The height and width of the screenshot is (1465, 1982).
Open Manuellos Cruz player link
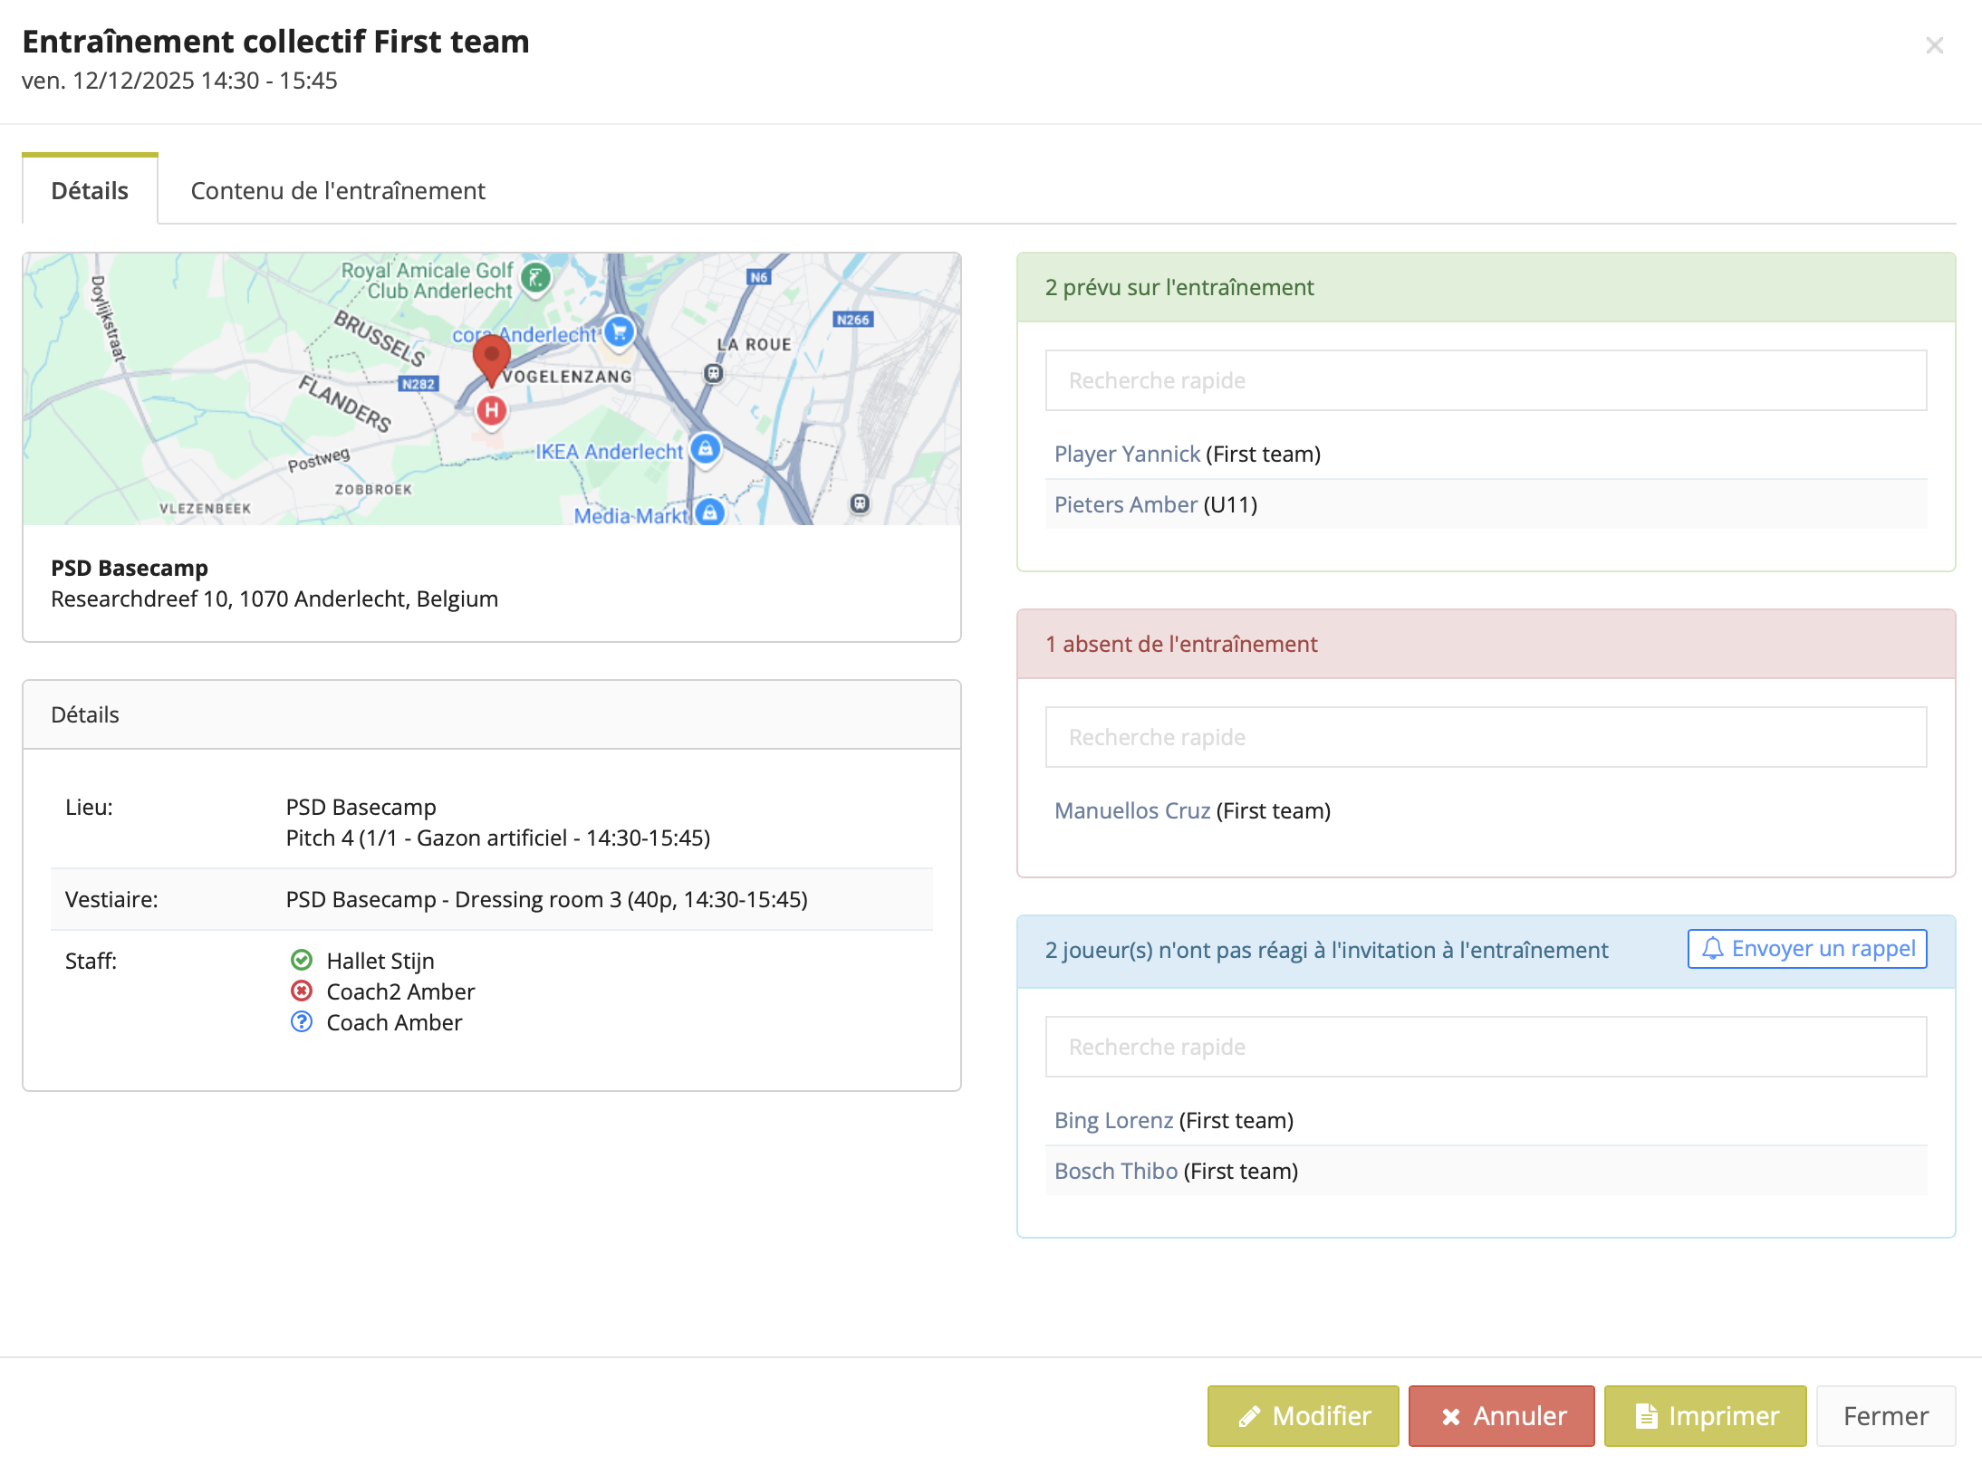click(1131, 810)
